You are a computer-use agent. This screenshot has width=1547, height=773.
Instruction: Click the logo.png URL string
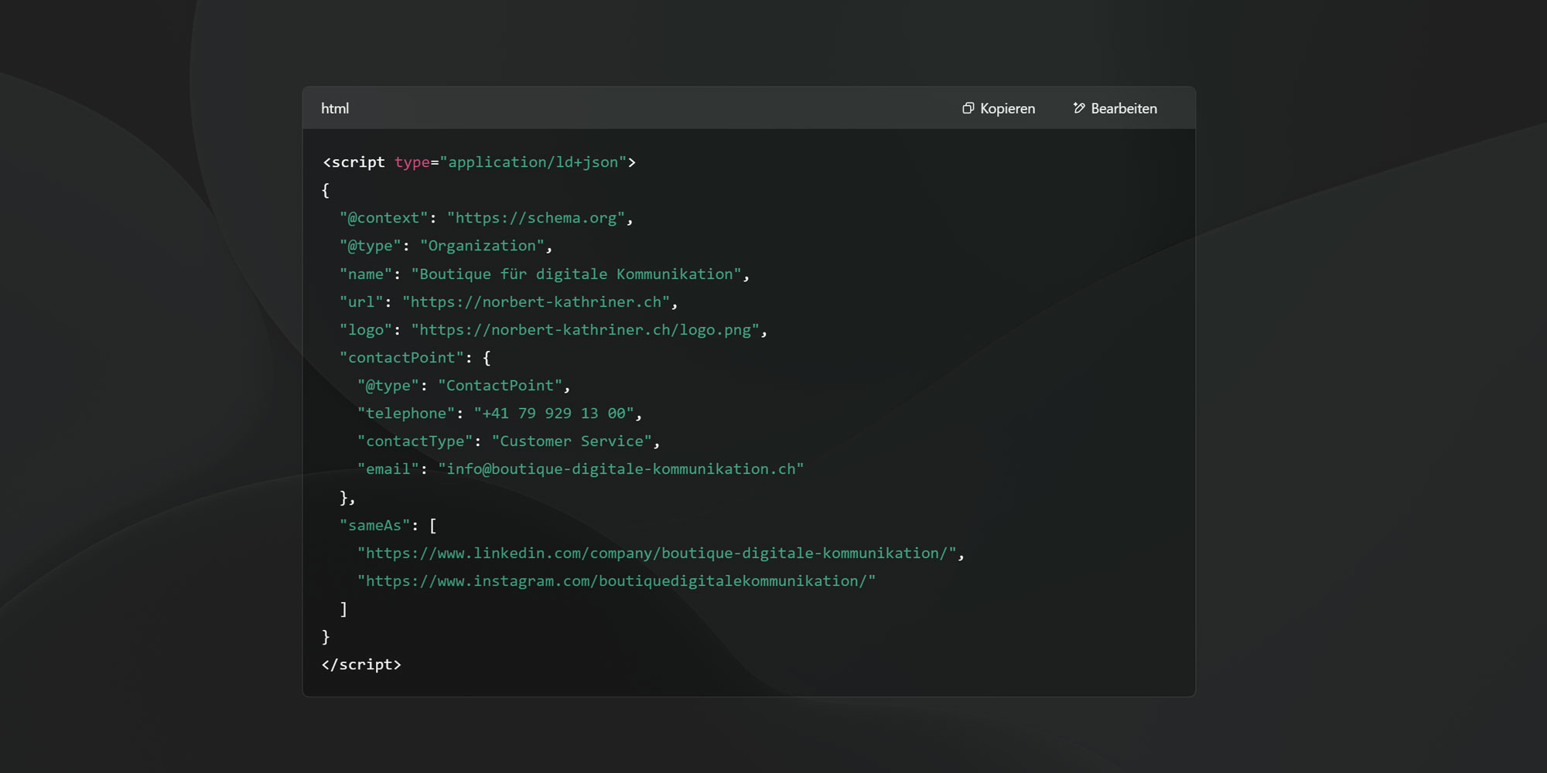(x=585, y=330)
